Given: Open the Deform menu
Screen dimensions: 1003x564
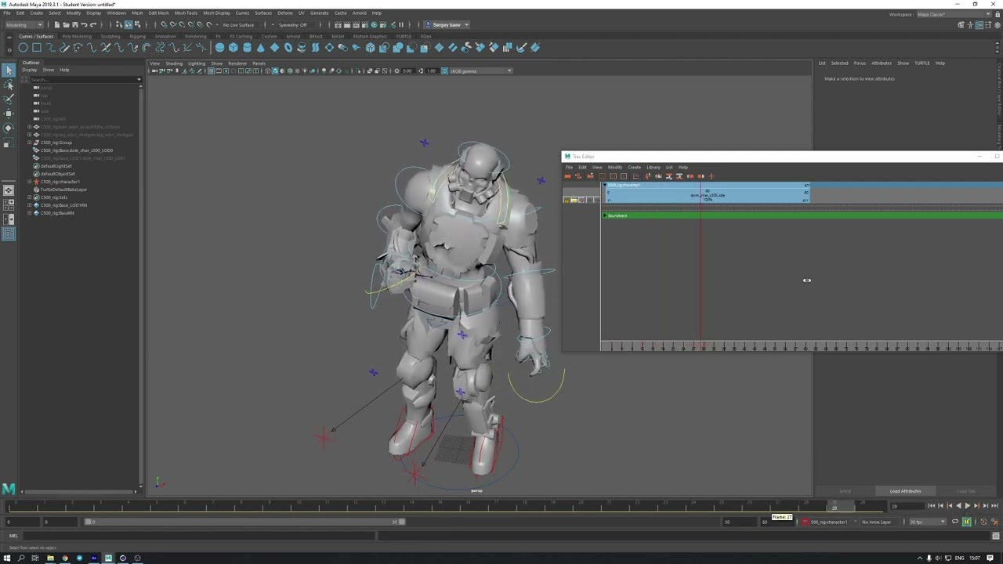Looking at the screenshot, I should (x=284, y=13).
